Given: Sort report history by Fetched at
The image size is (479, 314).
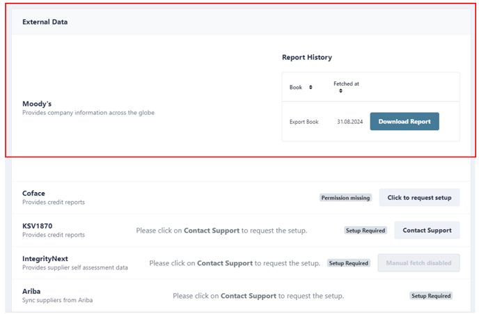Looking at the screenshot, I should click(x=340, y=91).
